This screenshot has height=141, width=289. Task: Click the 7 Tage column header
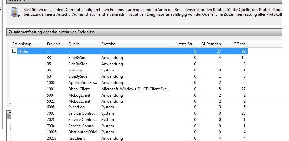235,44
